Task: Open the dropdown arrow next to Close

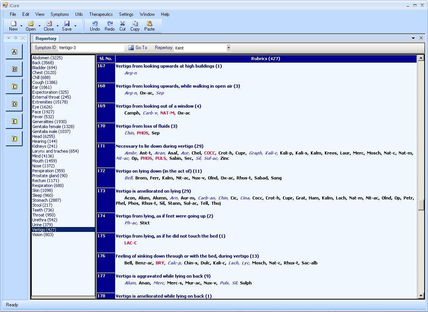Action: click(57, 26)
